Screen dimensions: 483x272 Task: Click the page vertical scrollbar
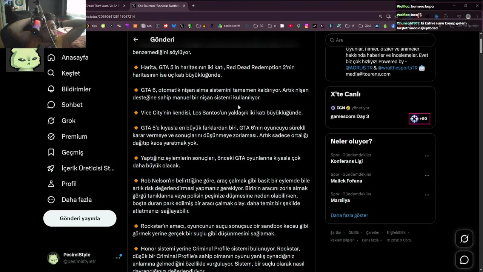[481, 45]
